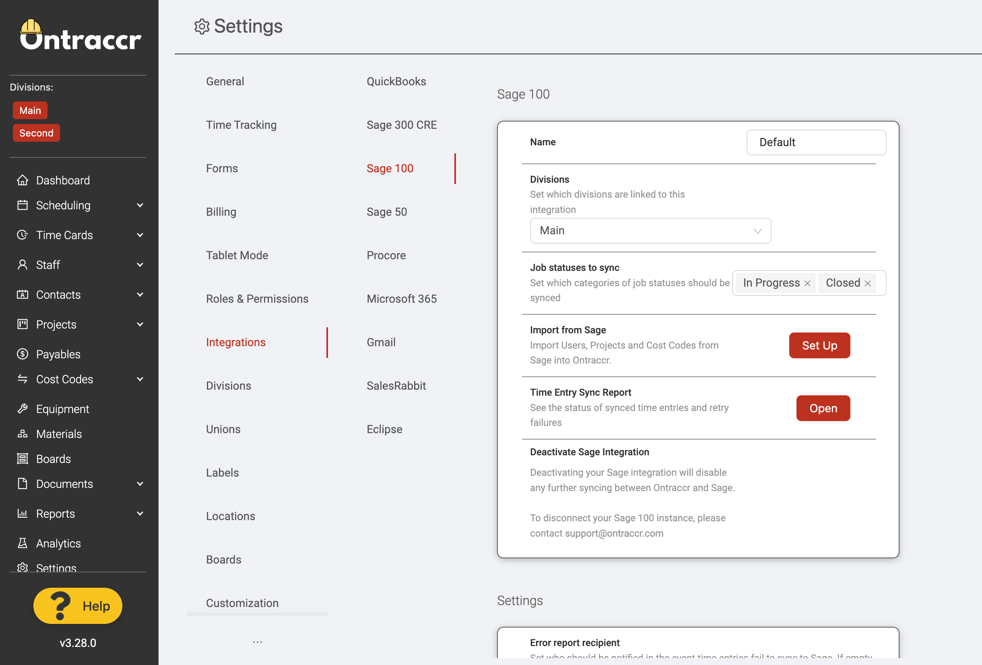This screenshot has width=982, height=665.
Task: Open the Time Tracking settings tab
Action: click(241, 125)
